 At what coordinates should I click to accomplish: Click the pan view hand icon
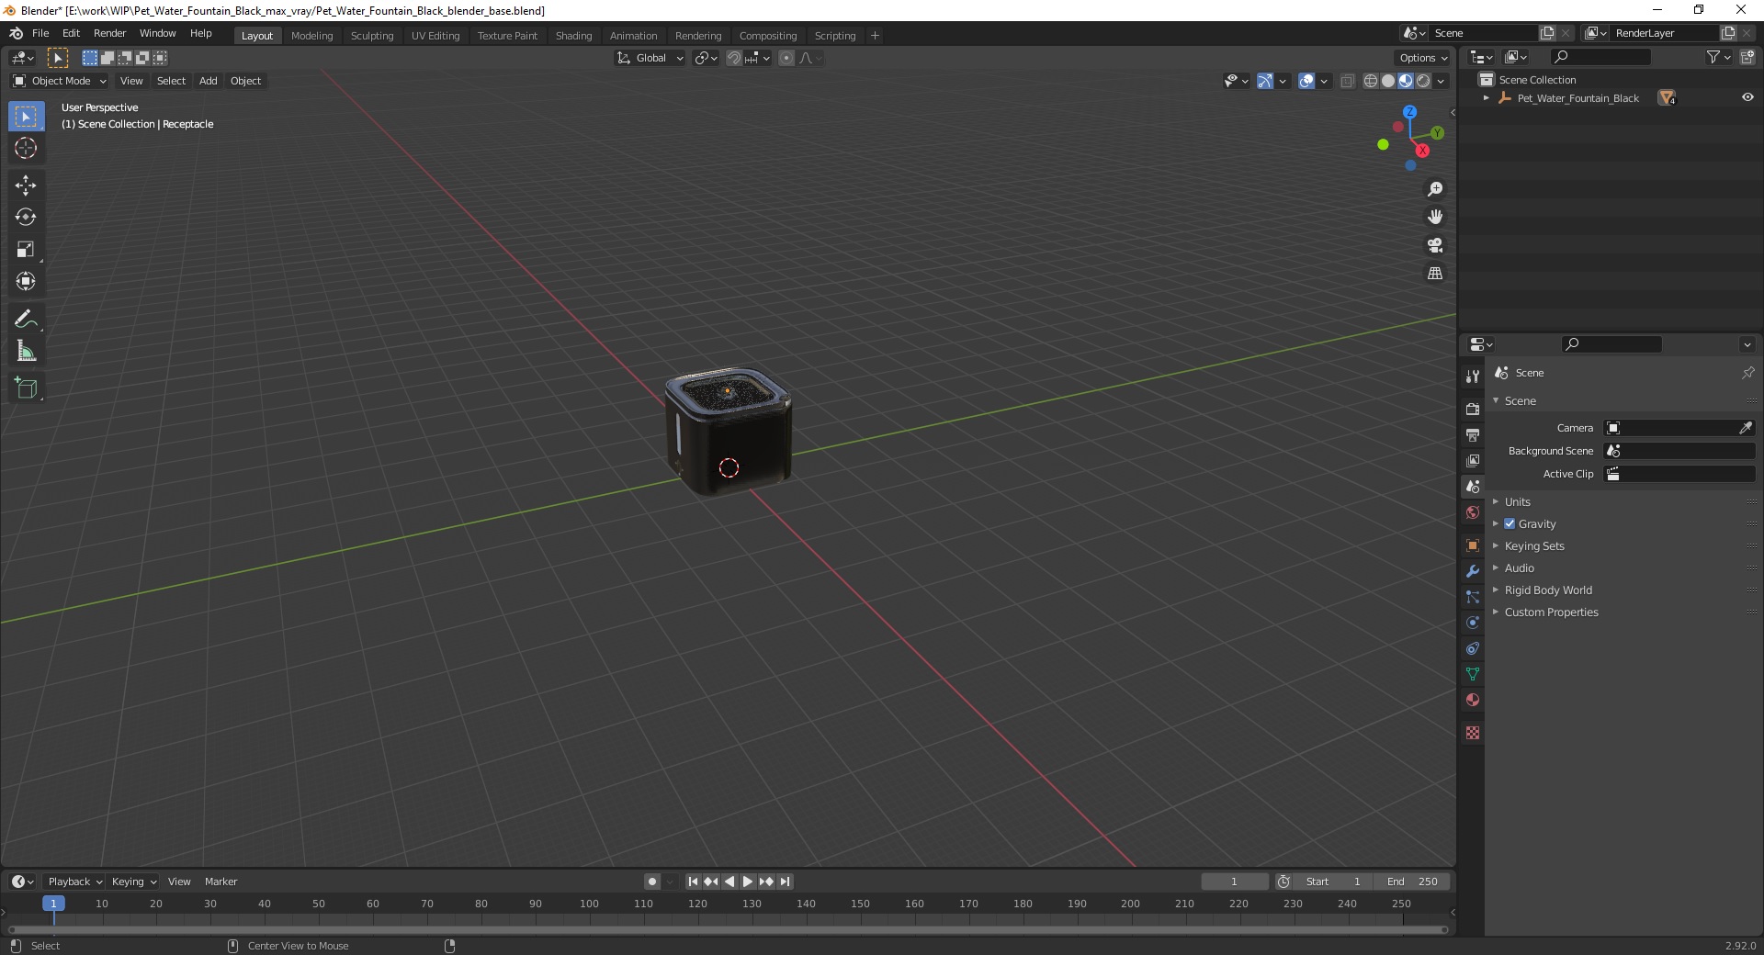coord(1435,217)
